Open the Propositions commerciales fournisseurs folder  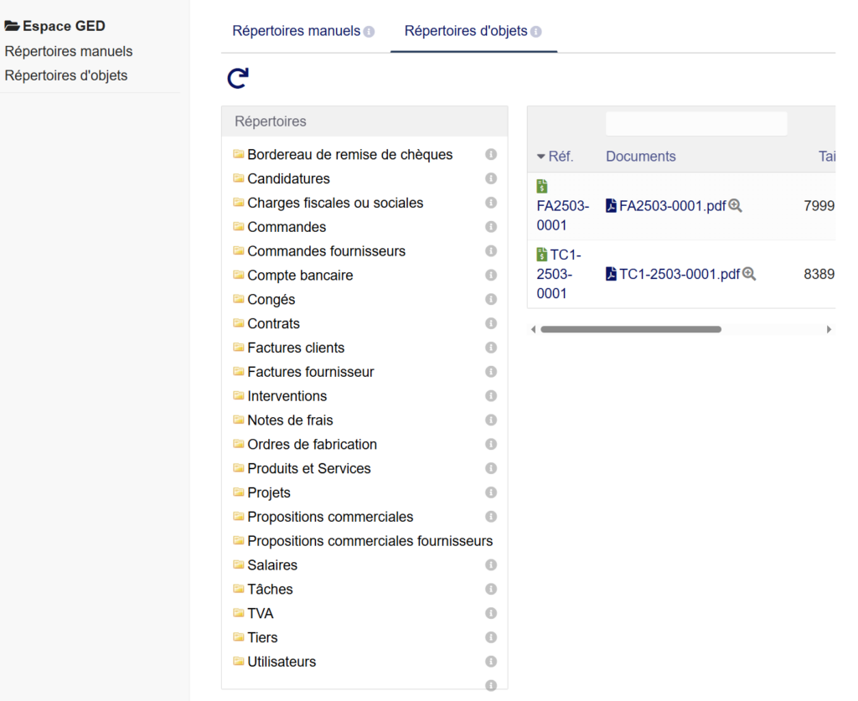370,541
